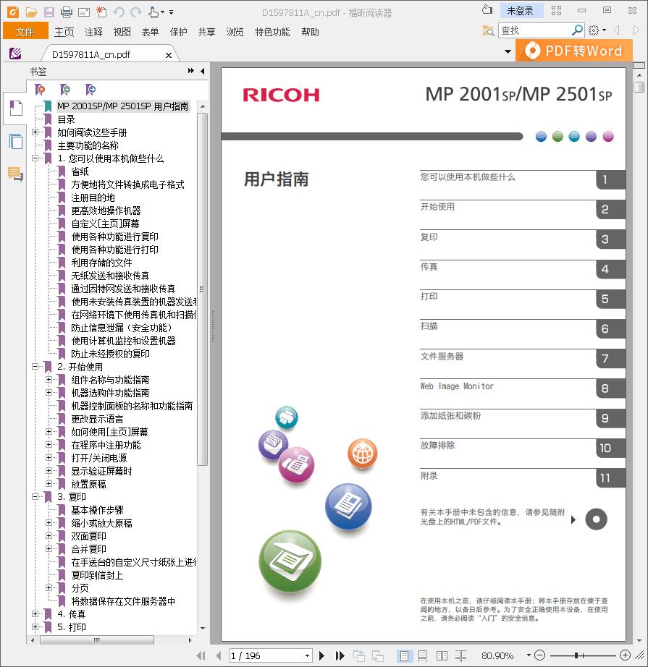Click the add new bookmark icon

click(65, 89)
